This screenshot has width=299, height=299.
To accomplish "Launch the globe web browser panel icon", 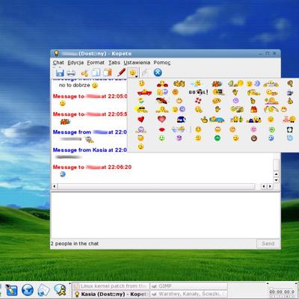I will click(28, 290).
